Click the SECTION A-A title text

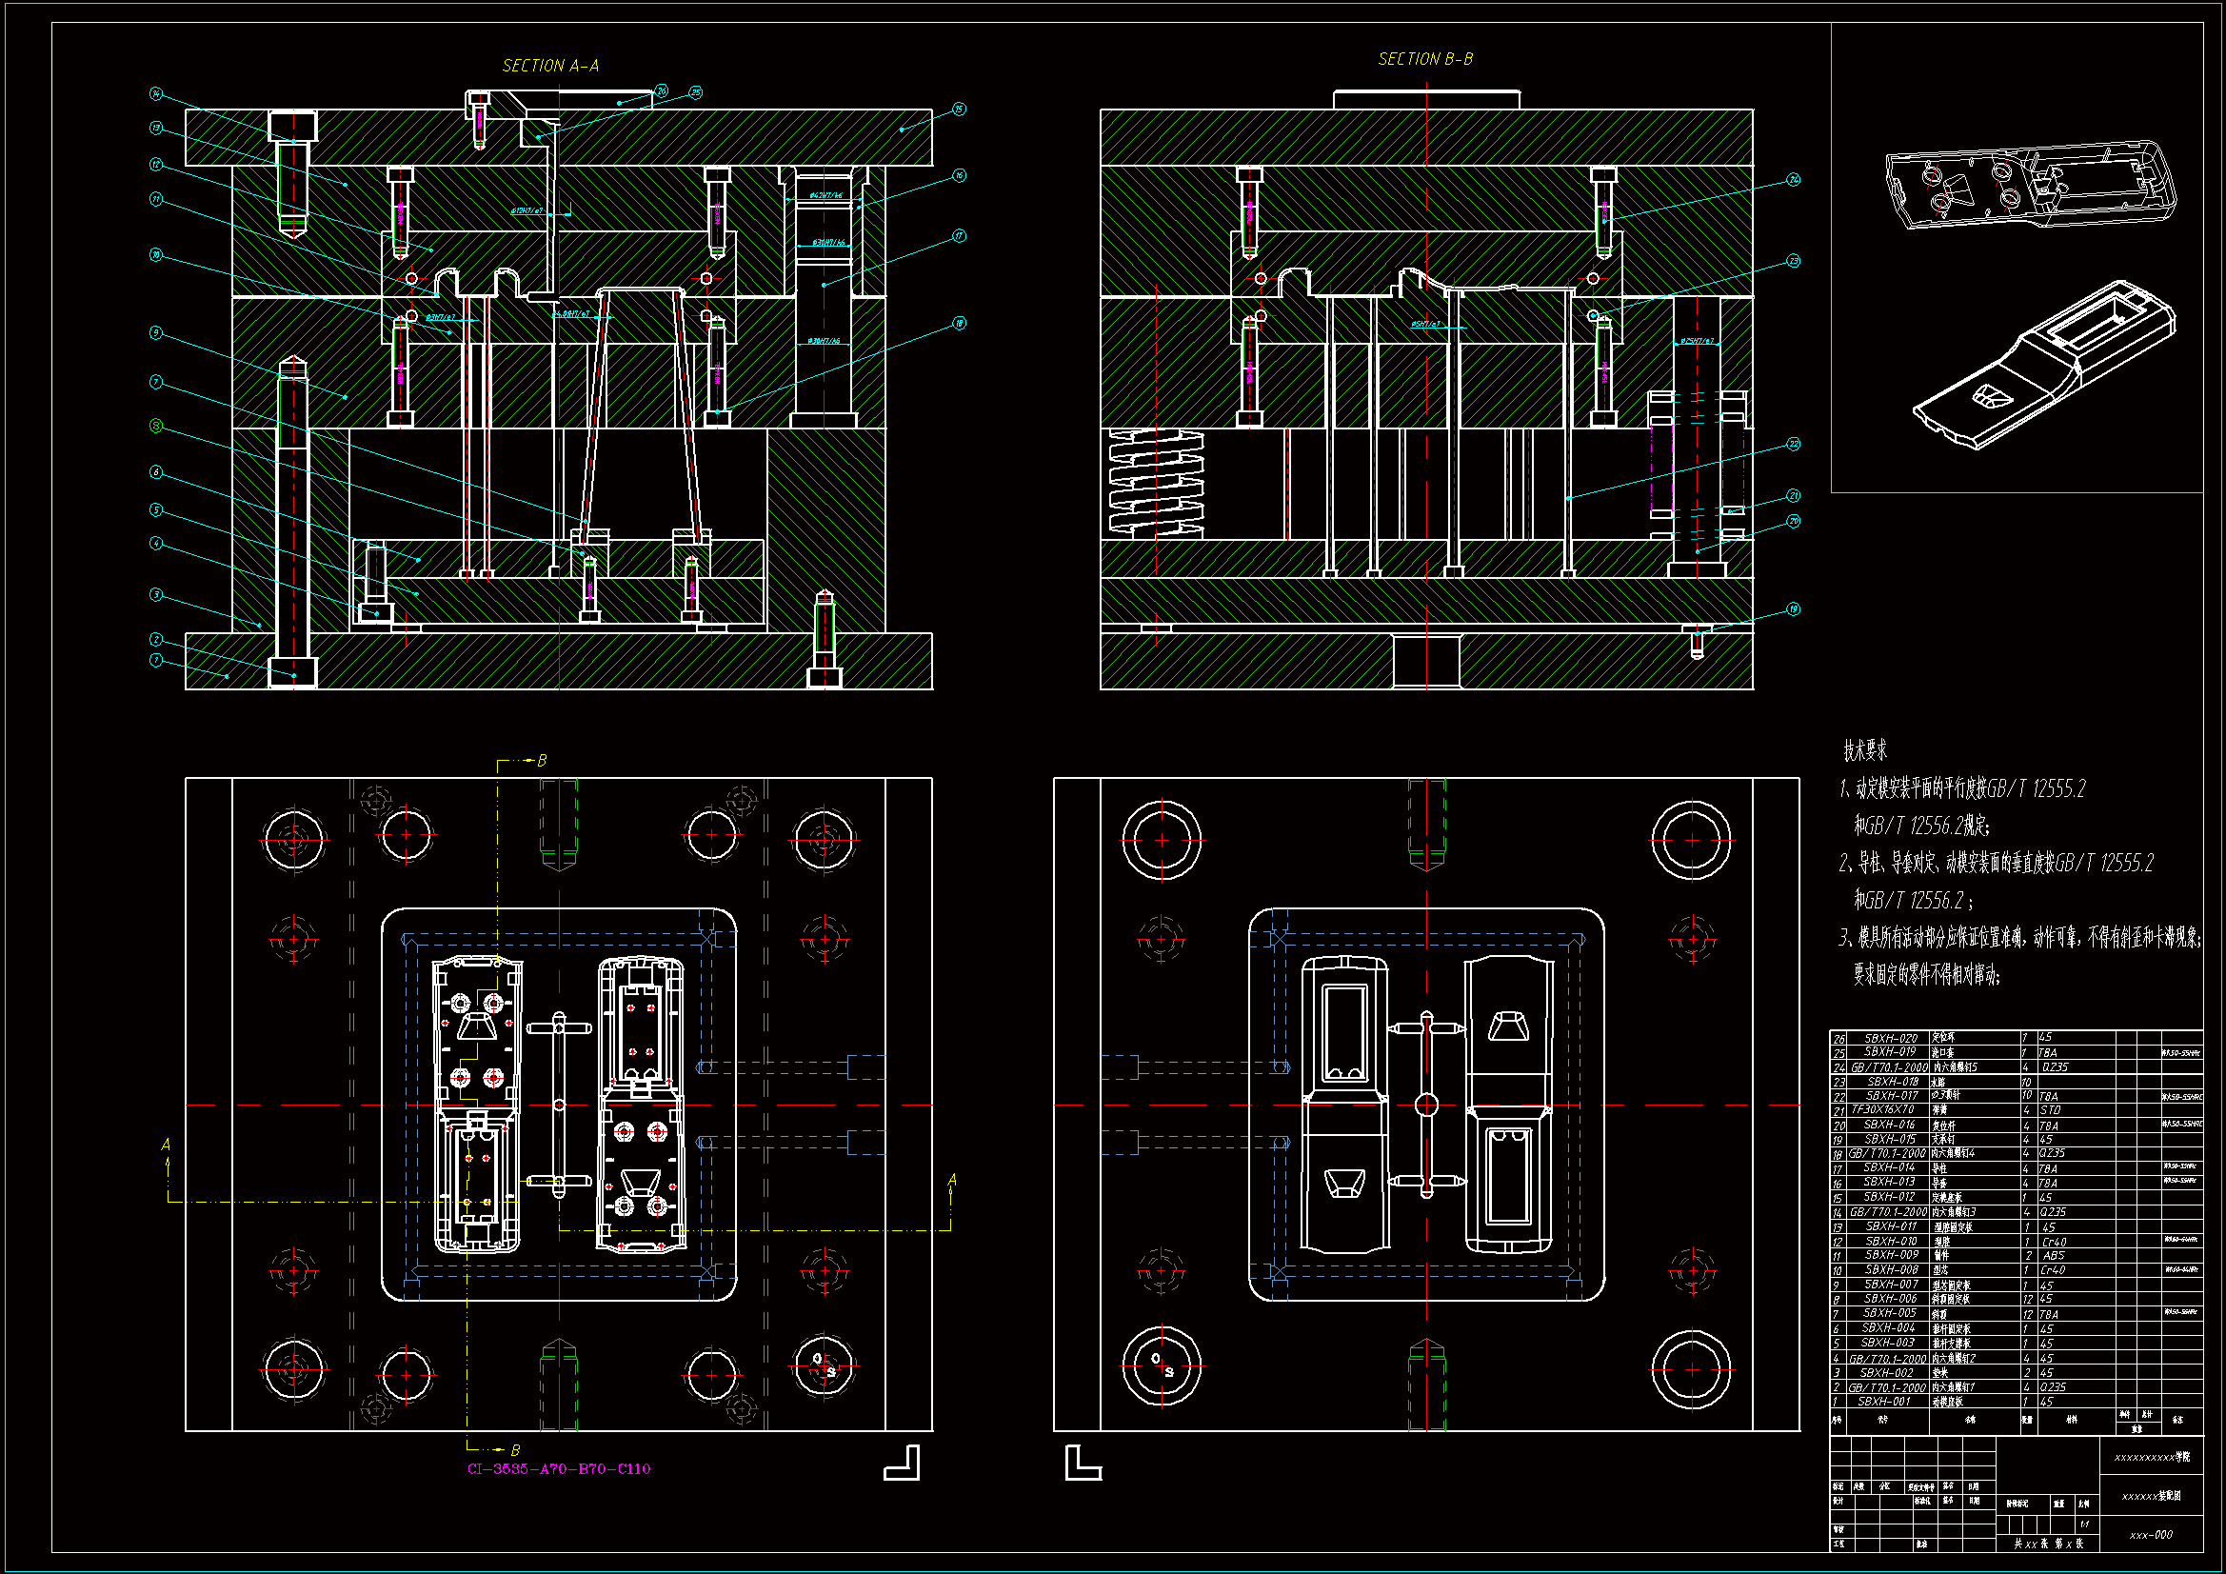click(549, 66)
